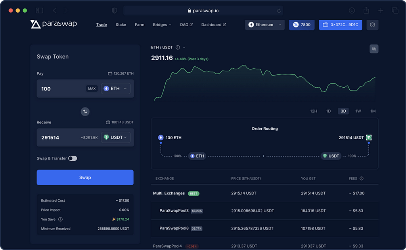Screen dimensions: 406x250
Task: Click the ETH/USDT price line chart
Action: point(264,83)
